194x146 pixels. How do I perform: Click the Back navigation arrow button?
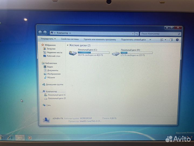pos(40,32)
